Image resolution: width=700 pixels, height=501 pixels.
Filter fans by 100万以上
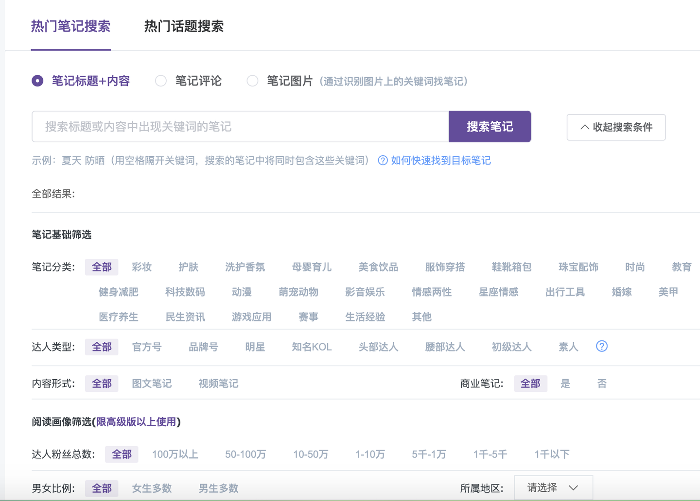point(175,454)
